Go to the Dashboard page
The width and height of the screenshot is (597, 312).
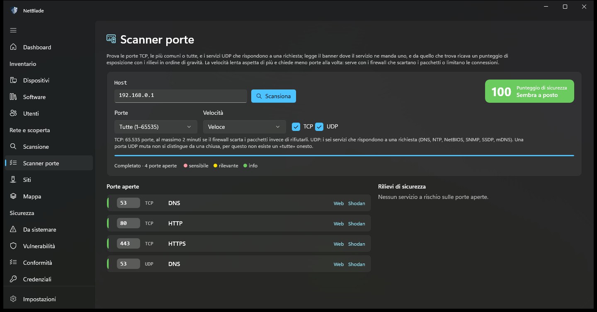pos(49,47)
